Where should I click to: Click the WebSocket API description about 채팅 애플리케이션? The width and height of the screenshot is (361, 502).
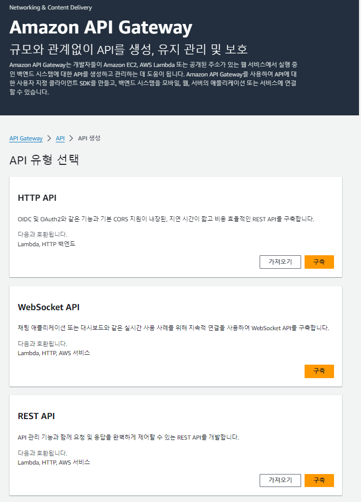pos(173,328)
